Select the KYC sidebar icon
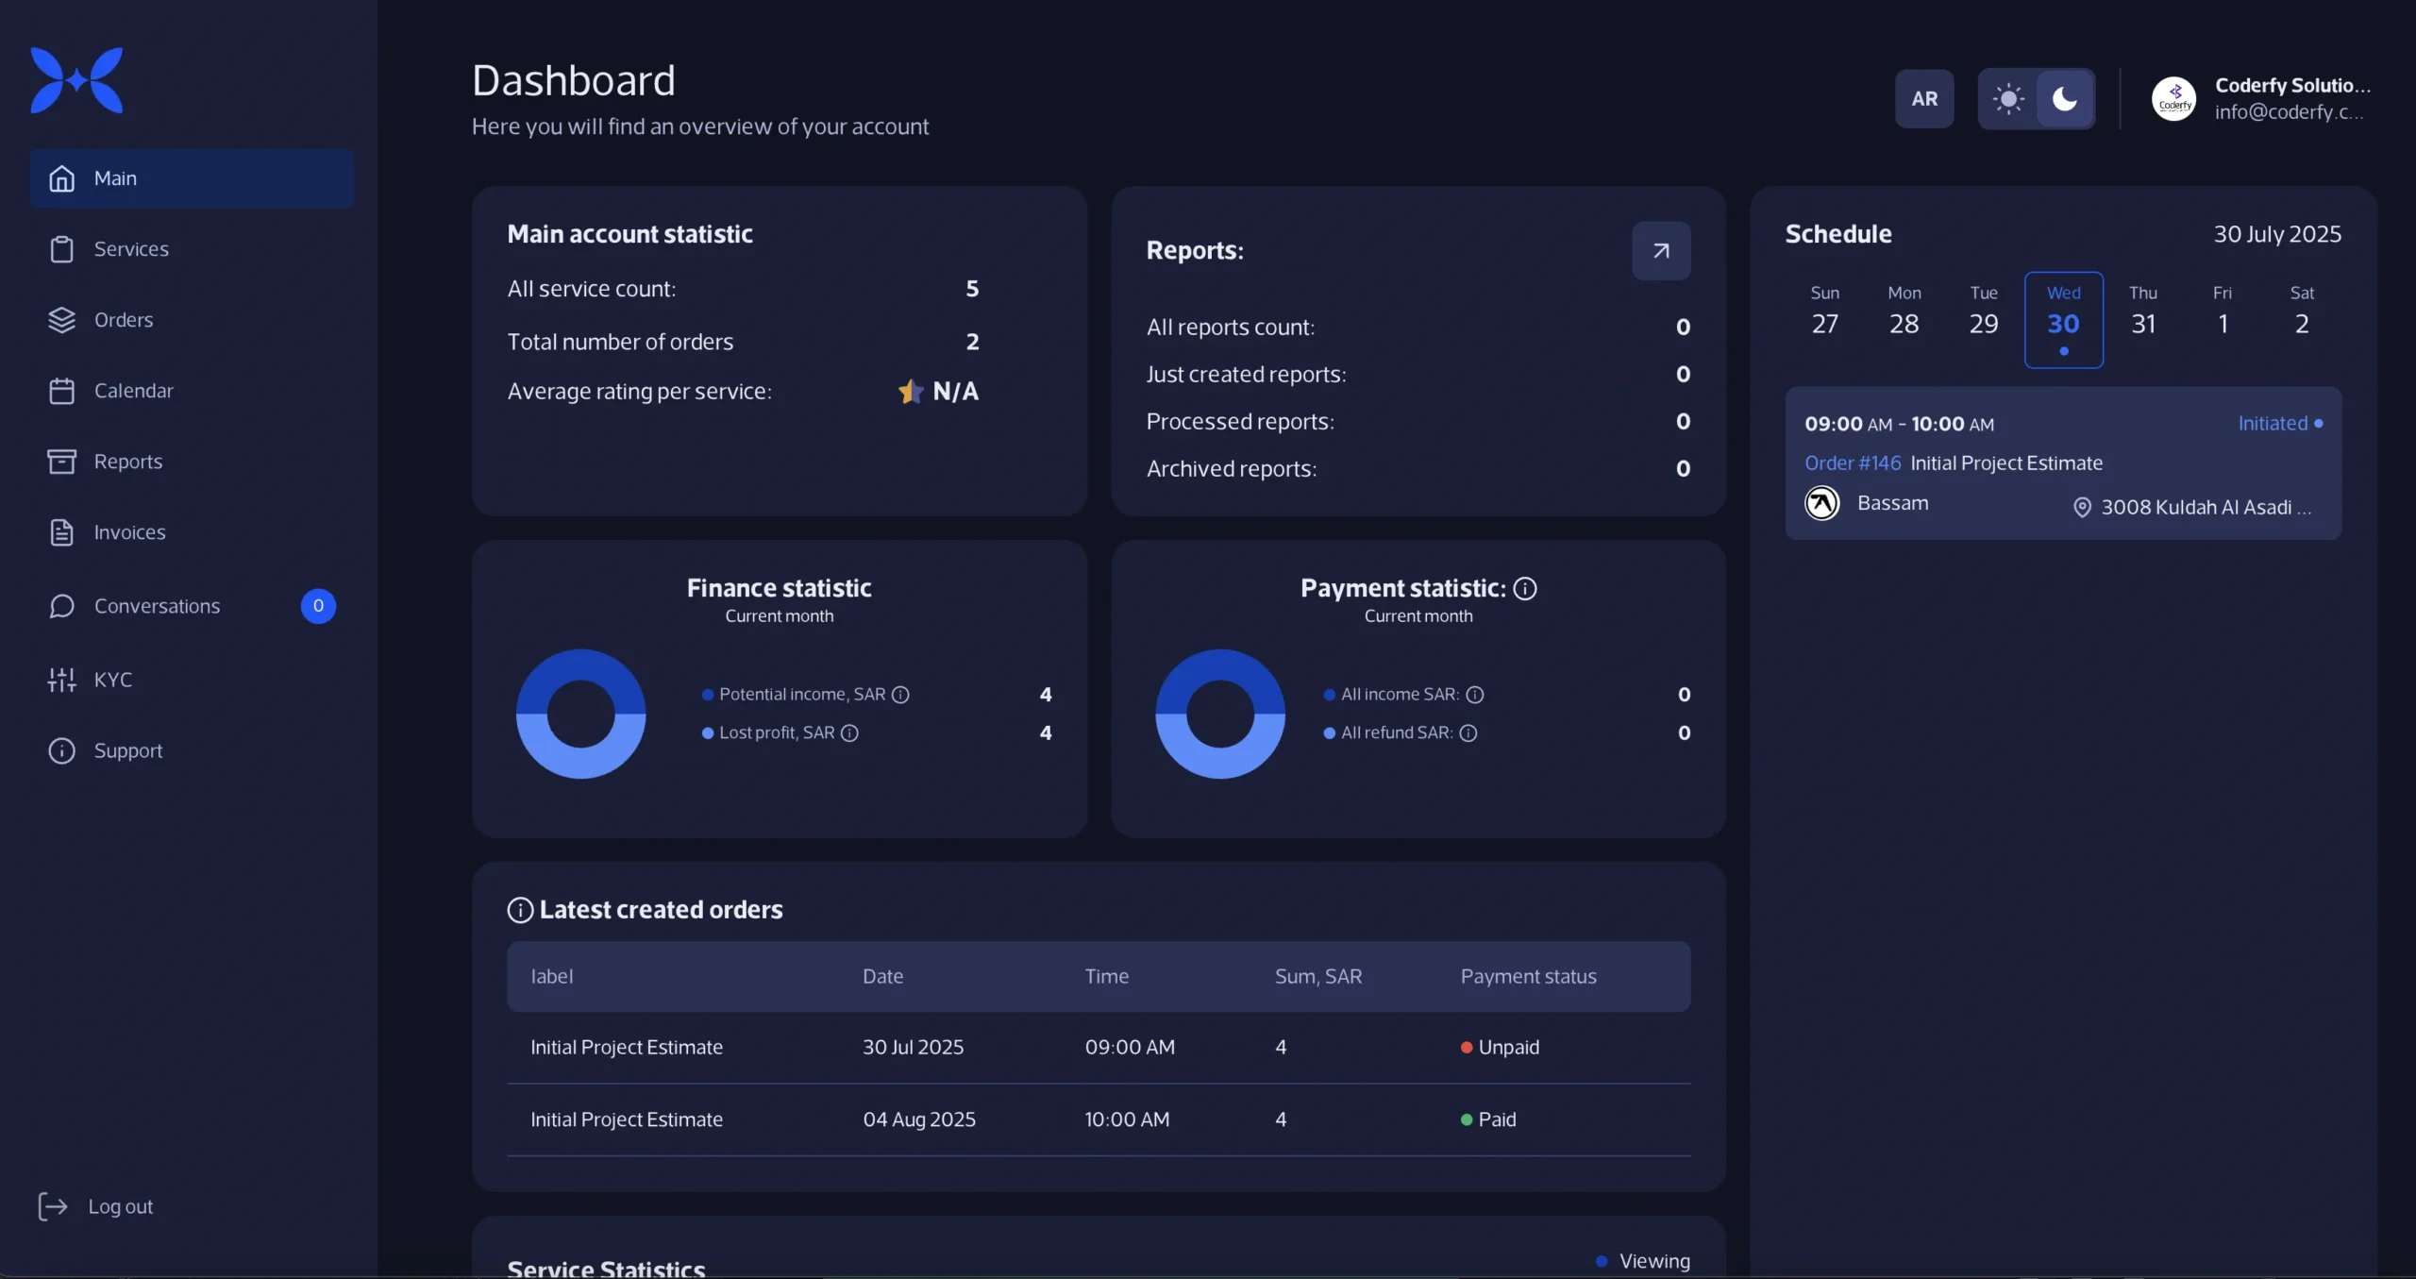This screenshot has height=1279, width=2416. 60,679
